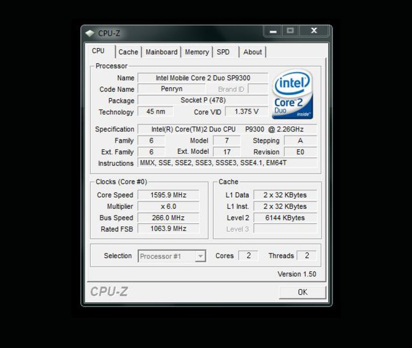This screenshot has height=348, width=412.
Task: Click the processor Name field value
Action: 203,78
